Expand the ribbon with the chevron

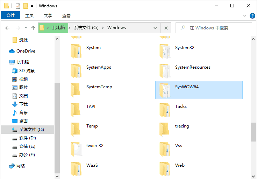click(245, 16)
